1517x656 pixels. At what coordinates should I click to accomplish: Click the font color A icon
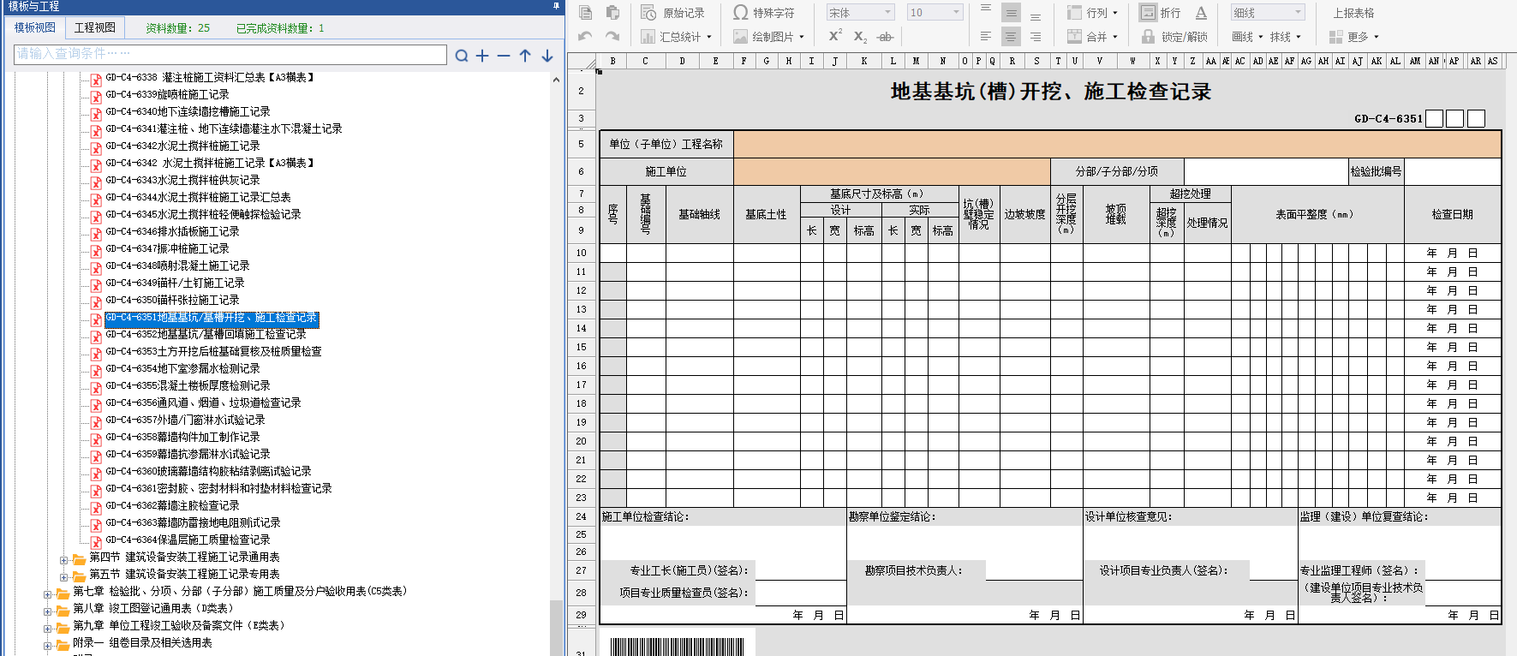point(1201,13)
